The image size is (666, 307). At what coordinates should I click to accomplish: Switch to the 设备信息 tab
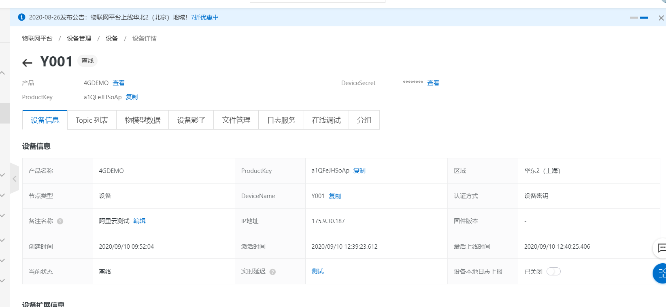tap(45, 120)
